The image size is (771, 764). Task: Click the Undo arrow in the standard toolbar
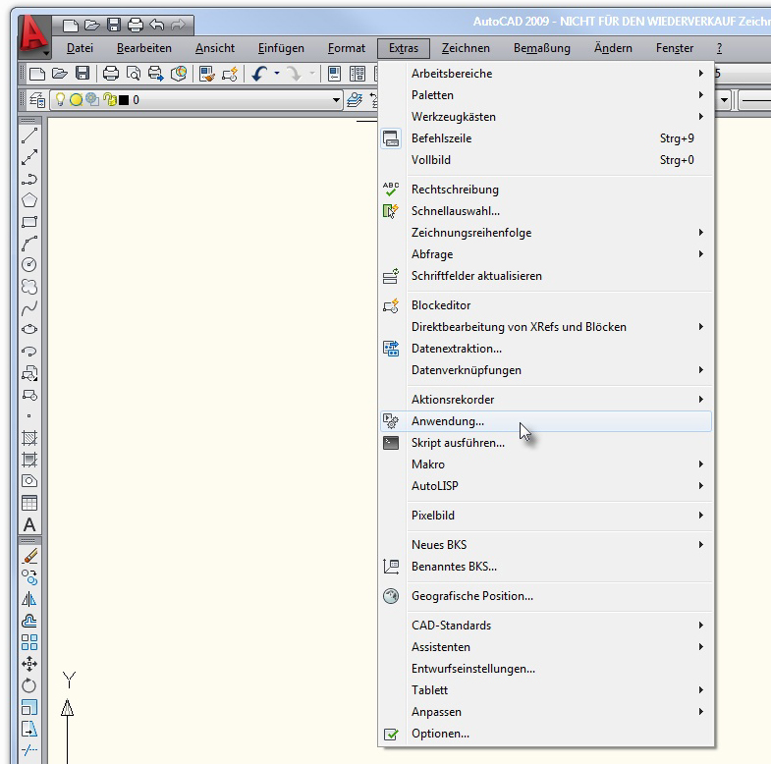(259, 74)
